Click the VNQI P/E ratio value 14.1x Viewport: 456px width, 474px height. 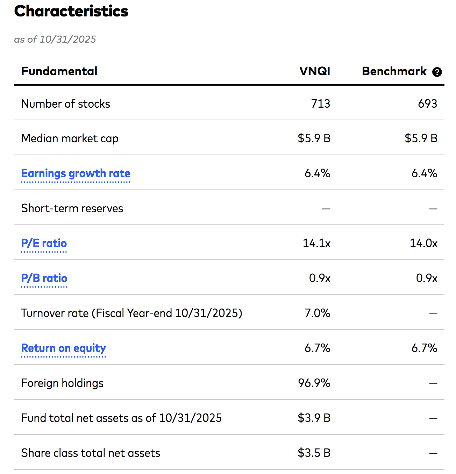click(x=316, y=243)
